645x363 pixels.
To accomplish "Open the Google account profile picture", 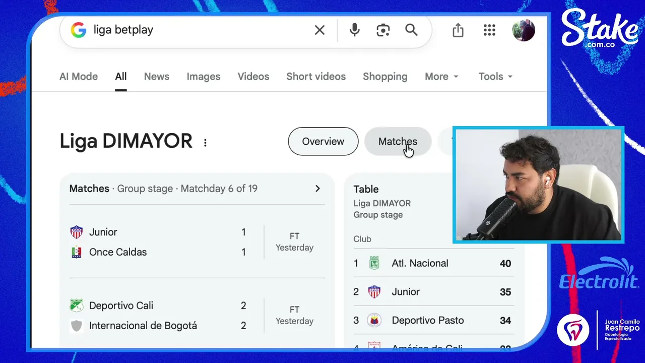I will pyautogui.click(x=524, y=30).
